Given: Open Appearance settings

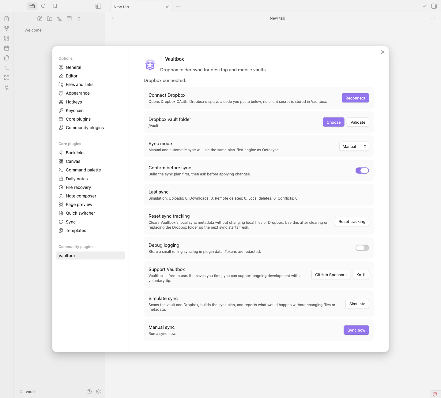Looking at the screenshot, I should (90, 93).
